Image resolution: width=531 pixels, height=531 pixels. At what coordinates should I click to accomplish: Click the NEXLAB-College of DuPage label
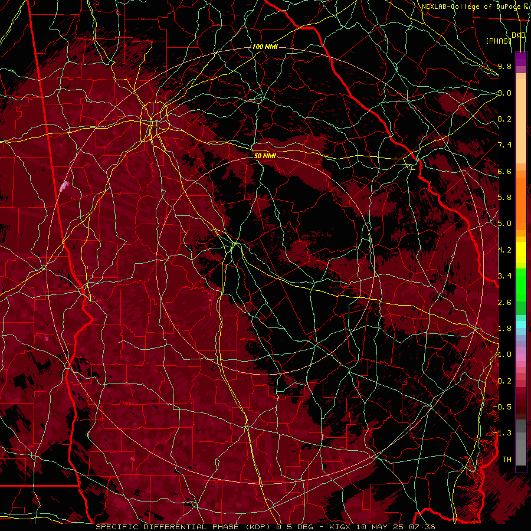coord(471,6)
